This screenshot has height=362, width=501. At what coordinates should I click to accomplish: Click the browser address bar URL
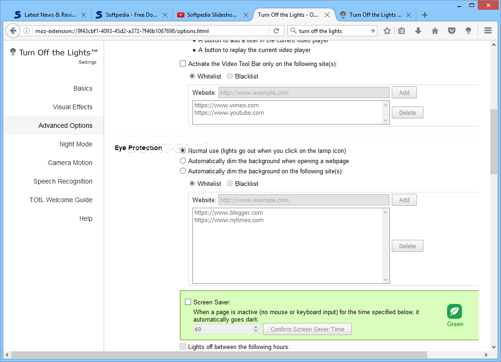tap(122, 31)
